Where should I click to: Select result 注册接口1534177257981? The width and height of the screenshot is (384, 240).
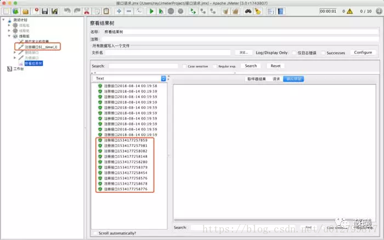tap(126, 146)
